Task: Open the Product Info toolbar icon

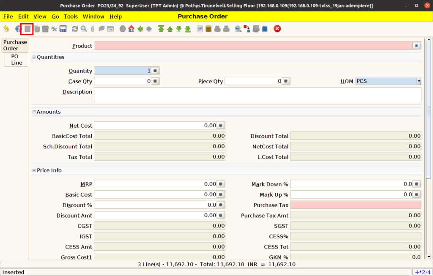Action: (265, 29)
